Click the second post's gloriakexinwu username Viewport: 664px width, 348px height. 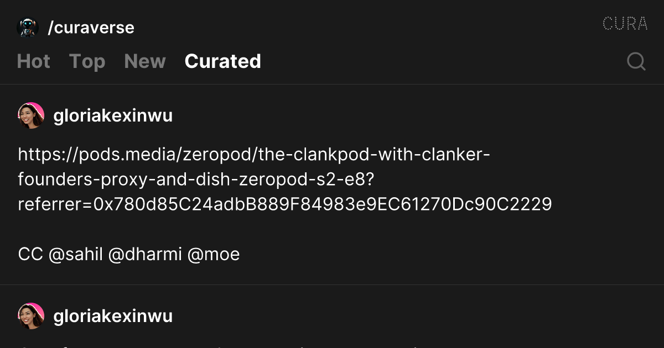tap(113, 316)
